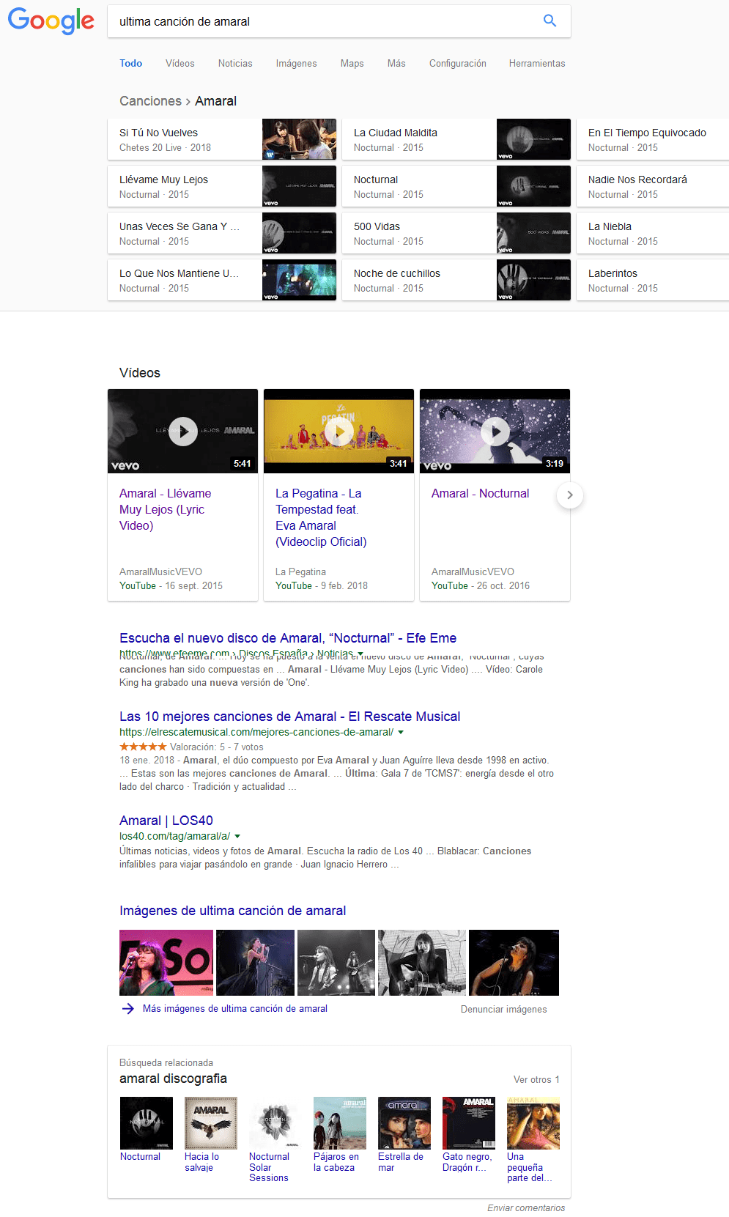Open Amaral - Nocturnal video title link
The height and width of the screenshot is (1217, 729).
click(480, 493)
